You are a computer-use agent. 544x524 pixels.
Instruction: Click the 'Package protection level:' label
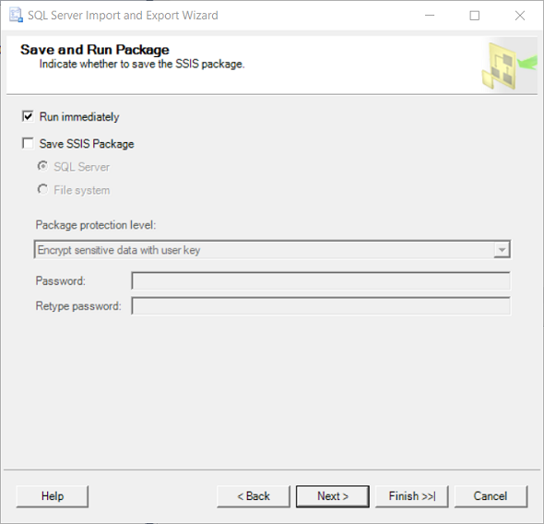[96, 225]
